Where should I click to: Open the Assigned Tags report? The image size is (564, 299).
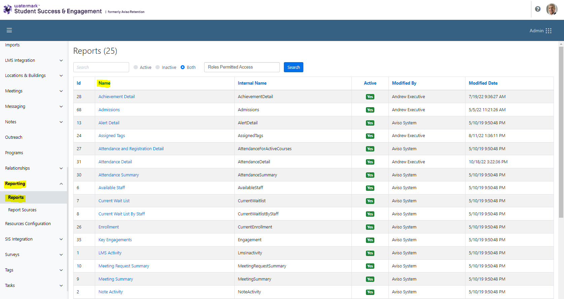pyautogui.click(x=112, y=136)
